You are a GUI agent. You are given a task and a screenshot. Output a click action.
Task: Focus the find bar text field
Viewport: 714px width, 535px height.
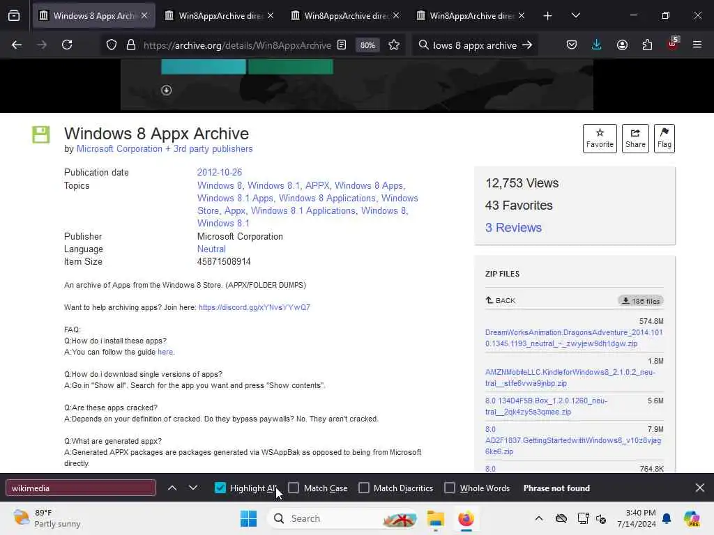point(81,488)
